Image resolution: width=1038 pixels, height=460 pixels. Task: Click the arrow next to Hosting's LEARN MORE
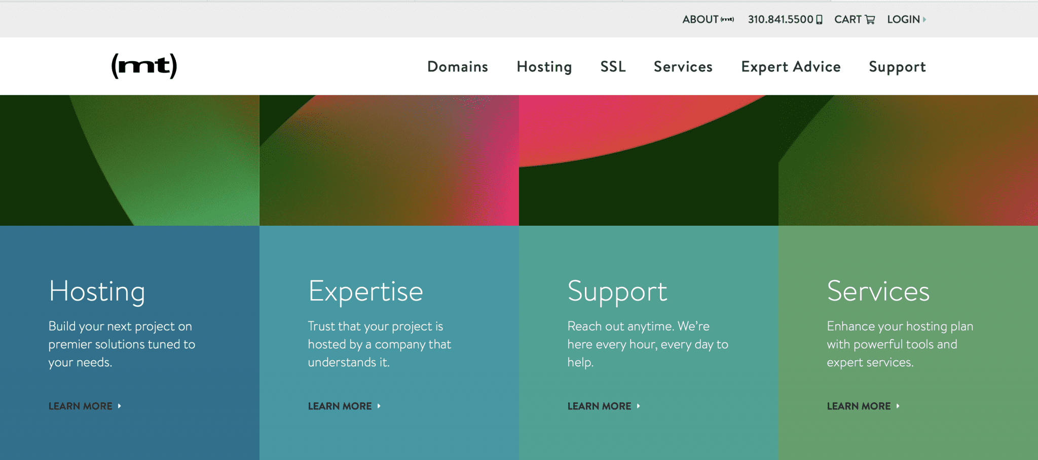tap(120, 406)
